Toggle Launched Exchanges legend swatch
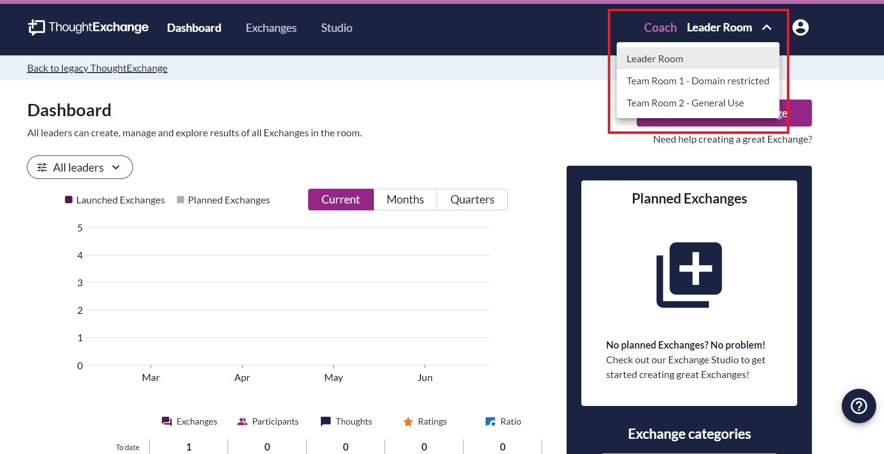This screenshot has width=884, height=454. 69,200
